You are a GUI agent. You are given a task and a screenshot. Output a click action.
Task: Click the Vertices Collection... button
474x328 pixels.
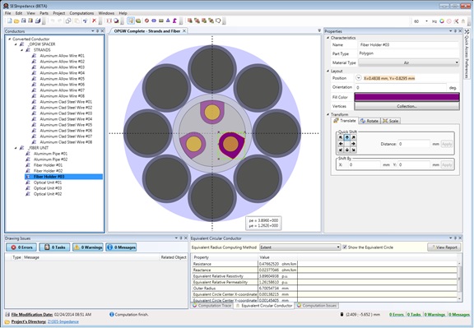tap(407, 106)
